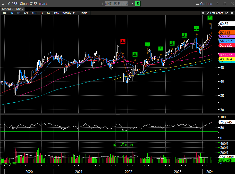Click the pop-out arrow icon near Options
The width and height of the screenshot is (235, 174).
(217, 4)
